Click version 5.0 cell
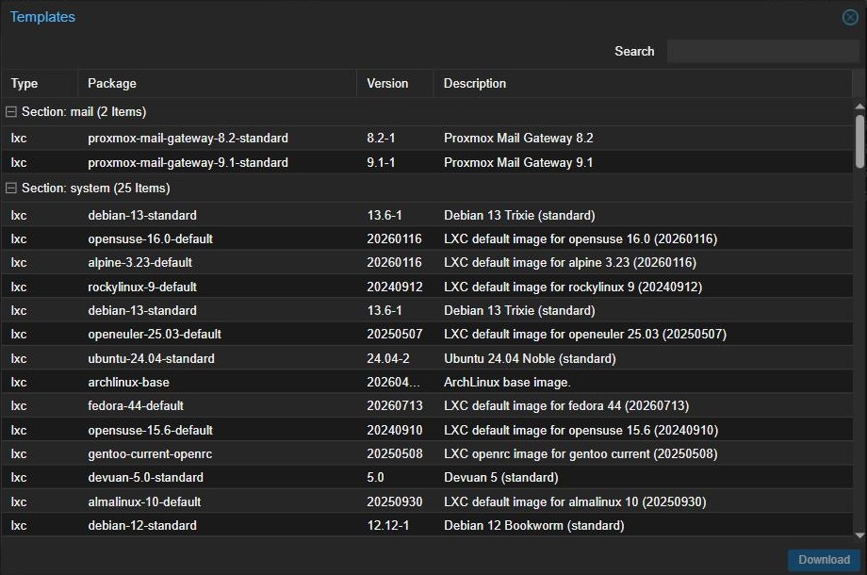 click(x=375, y=477)
